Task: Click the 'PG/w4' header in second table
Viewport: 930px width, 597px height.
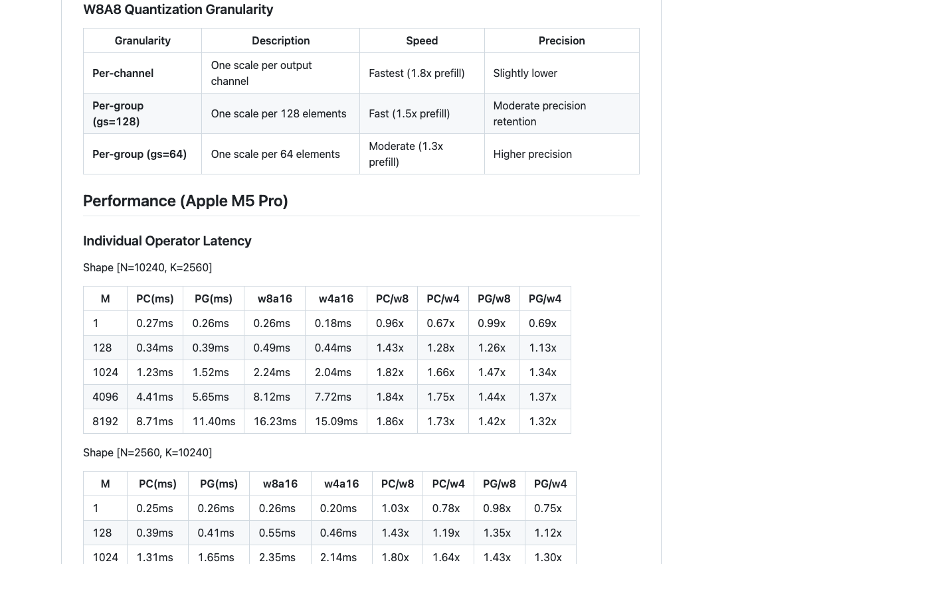Action: [551, 484]
